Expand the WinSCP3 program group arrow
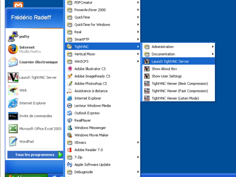Image resolution: width=236 pixels, height=177 pixels. [138, 61]
